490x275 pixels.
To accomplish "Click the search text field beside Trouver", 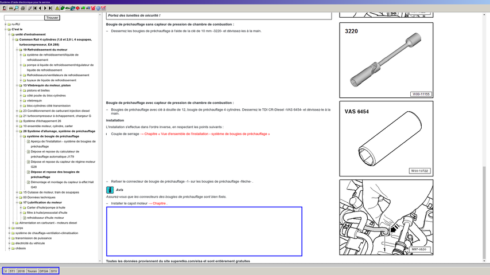I will click(x=23, y=18).
